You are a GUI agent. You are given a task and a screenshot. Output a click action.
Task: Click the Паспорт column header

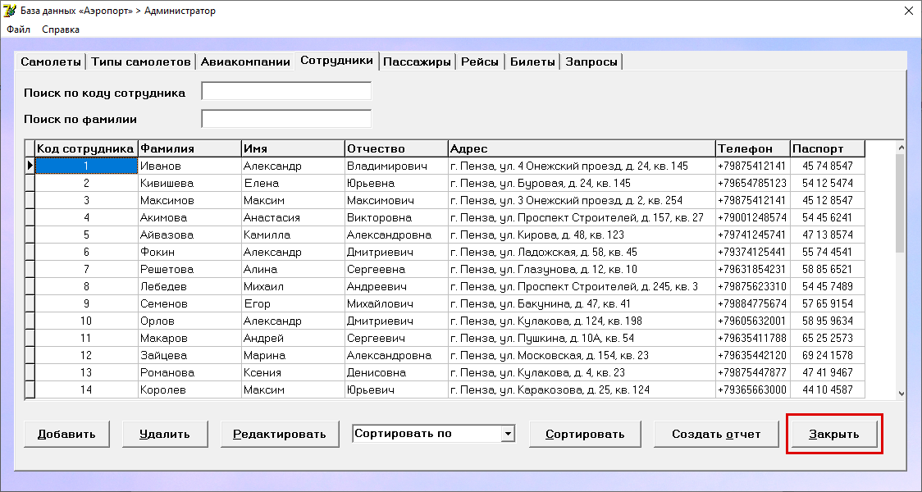point(828,148)
